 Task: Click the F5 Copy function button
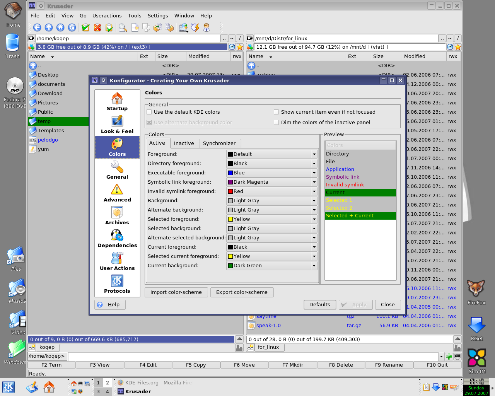click(196, 365)
